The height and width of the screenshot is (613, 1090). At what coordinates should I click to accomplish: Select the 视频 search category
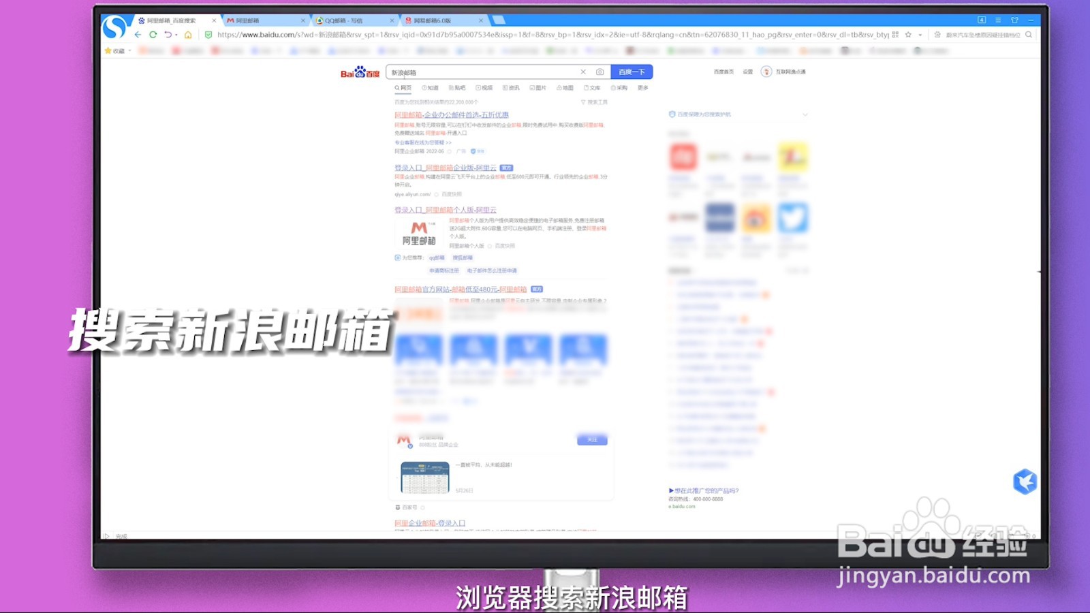point(484,88)
